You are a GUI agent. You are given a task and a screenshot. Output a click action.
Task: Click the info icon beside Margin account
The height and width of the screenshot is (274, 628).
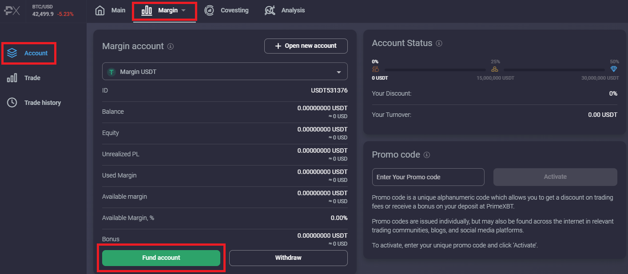(x=171, y=46)
